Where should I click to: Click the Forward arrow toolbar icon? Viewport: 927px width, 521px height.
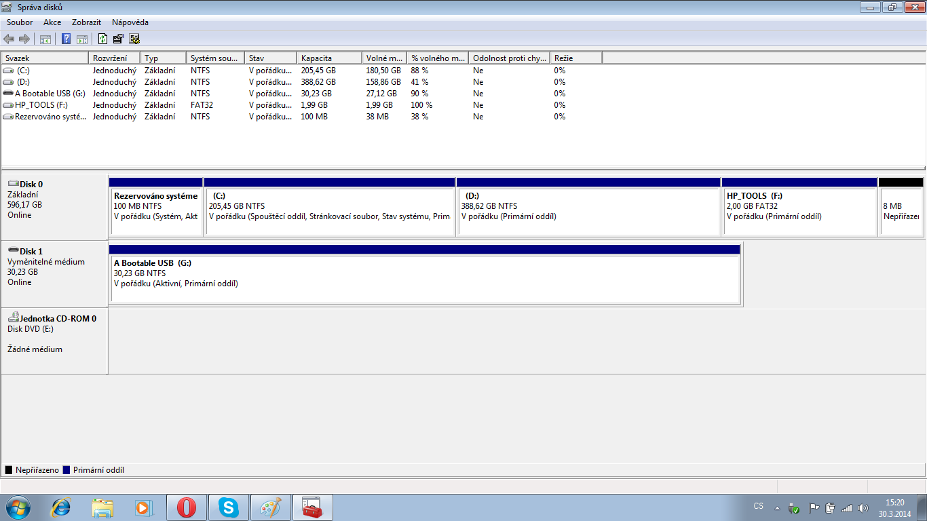coord(24,39)
